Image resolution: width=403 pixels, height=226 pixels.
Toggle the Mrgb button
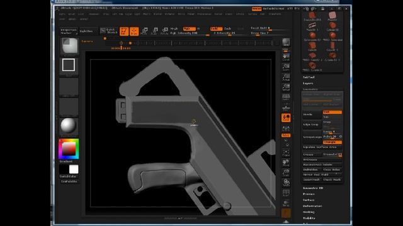pyautogui.click(x=174, y=29)
